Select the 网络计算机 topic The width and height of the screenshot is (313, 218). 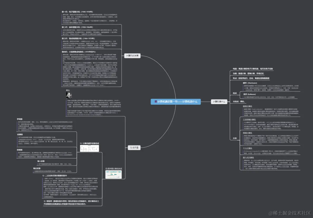pos(247,133)
